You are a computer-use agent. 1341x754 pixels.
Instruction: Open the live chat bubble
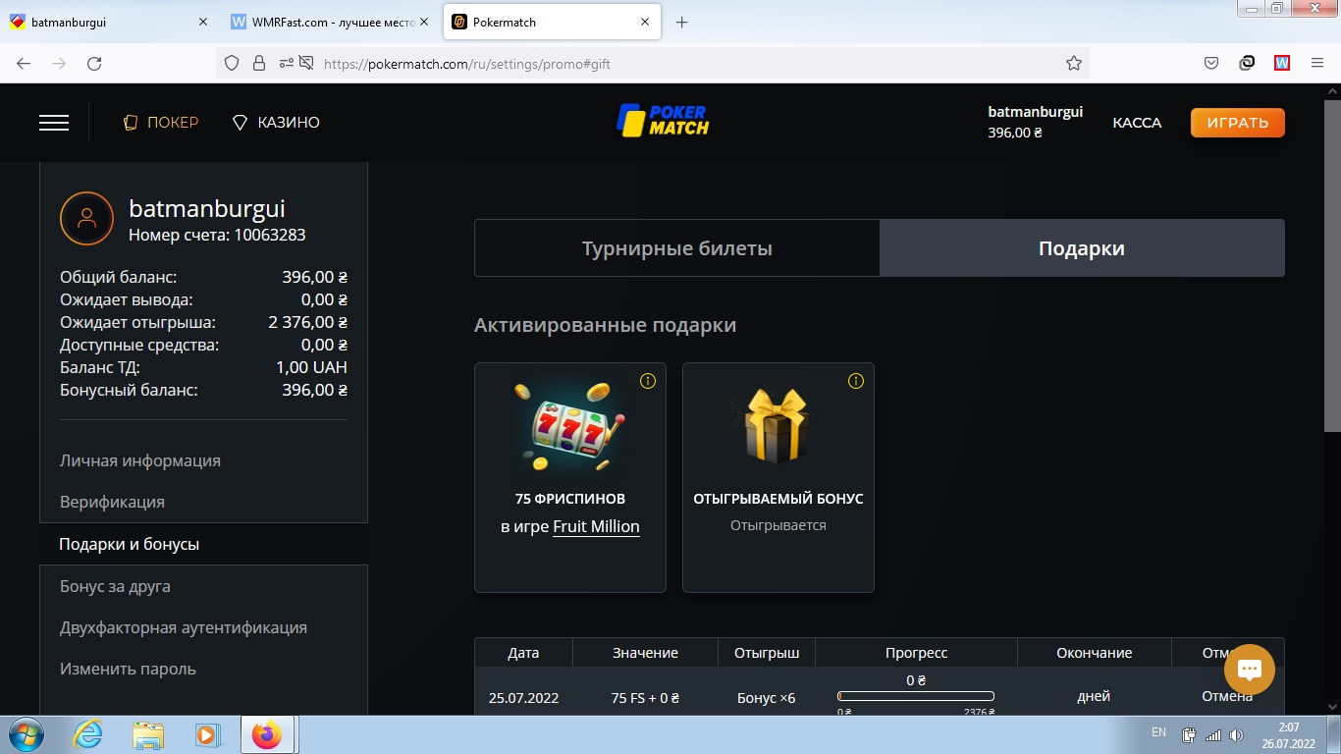click(x=1250, y=670)
